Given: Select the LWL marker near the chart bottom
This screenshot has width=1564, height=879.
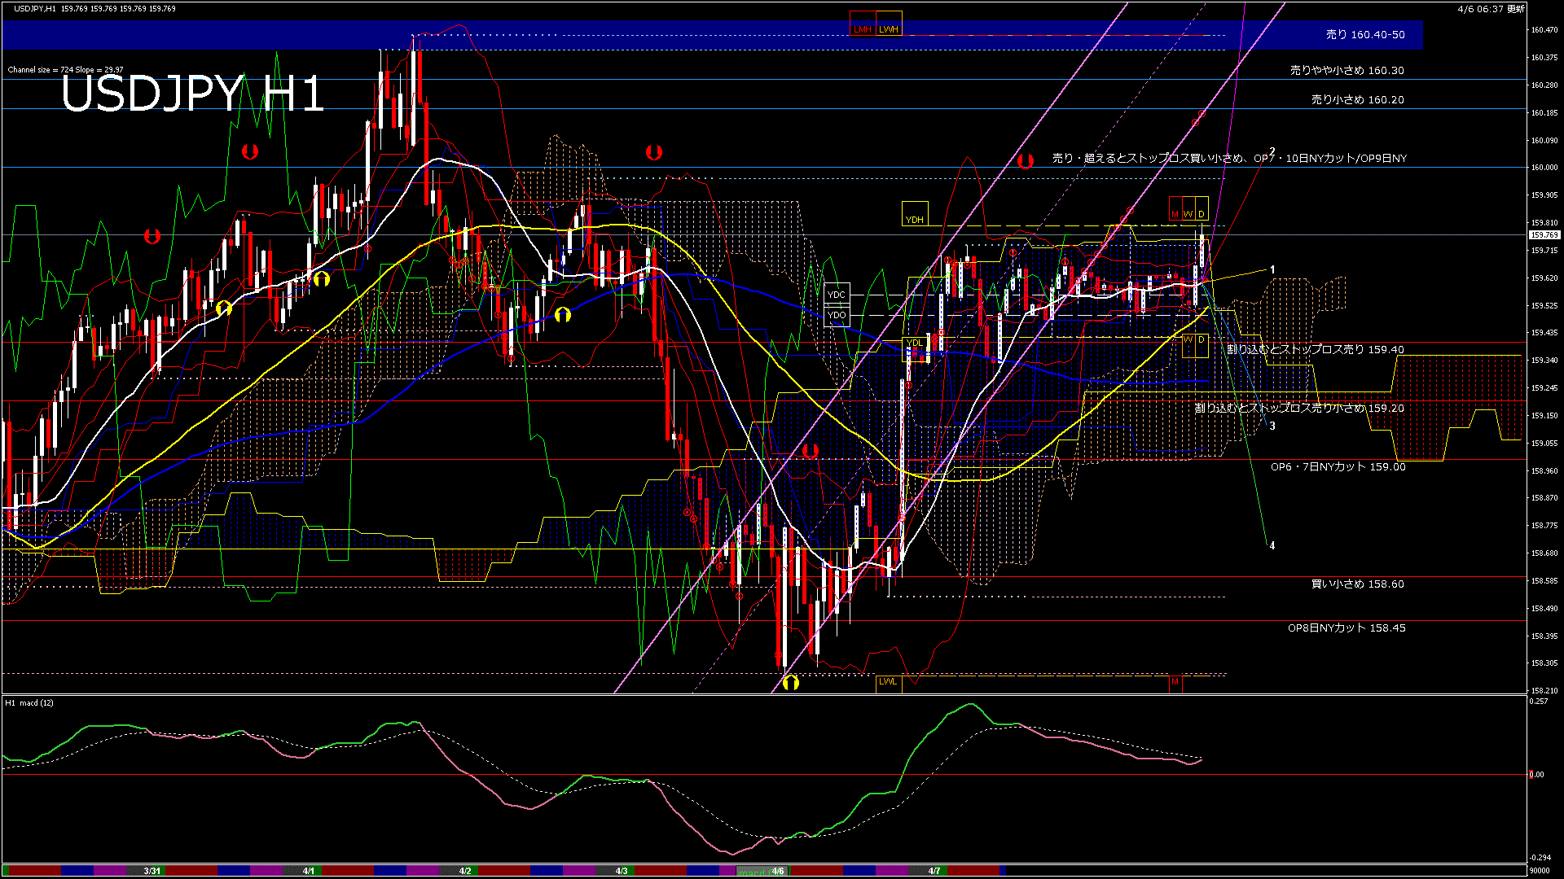Looking at the screenshot, I should (x=887, y=682).
